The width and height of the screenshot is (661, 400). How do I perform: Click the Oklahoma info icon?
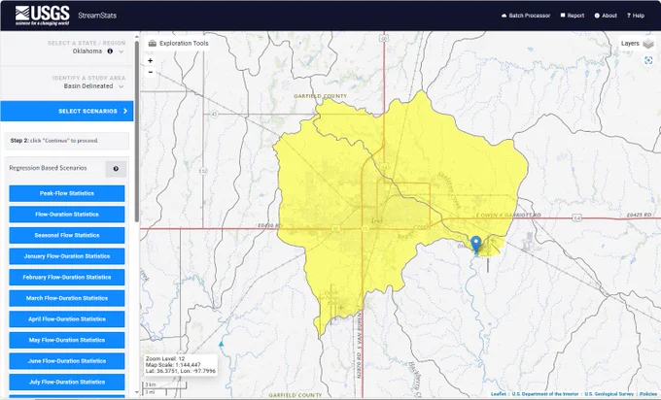point(110,51)
